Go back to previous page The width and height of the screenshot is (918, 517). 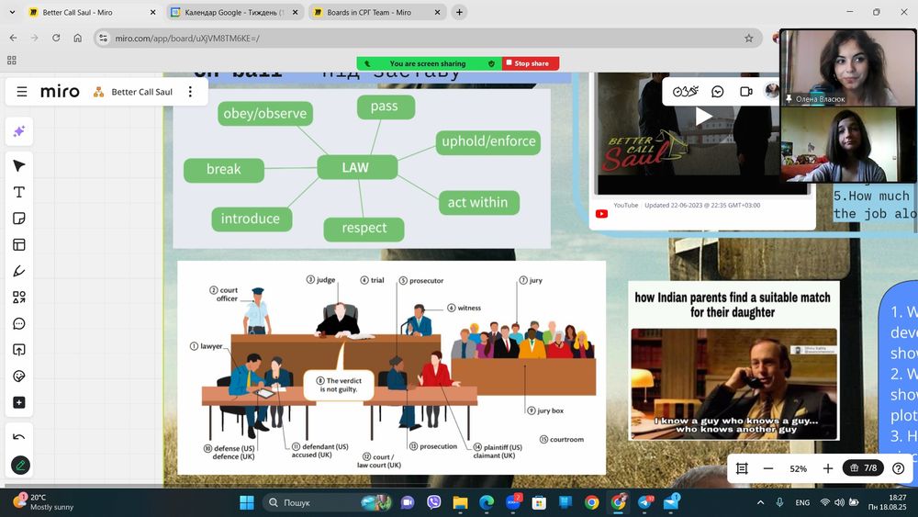13,38
